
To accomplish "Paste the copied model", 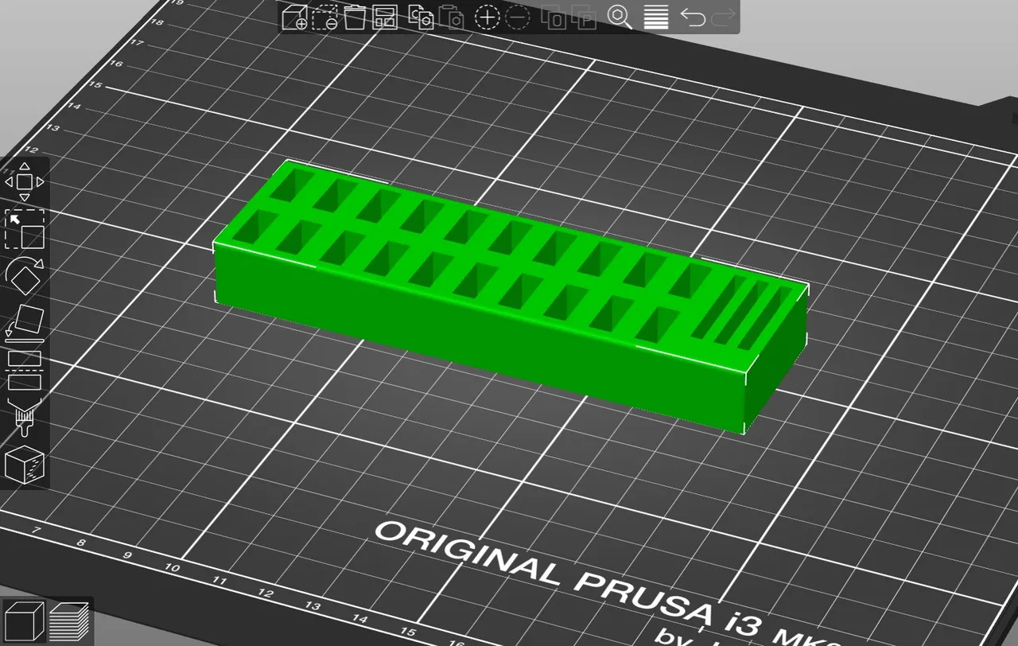I will pyautogui.click(x=451, y=18).
